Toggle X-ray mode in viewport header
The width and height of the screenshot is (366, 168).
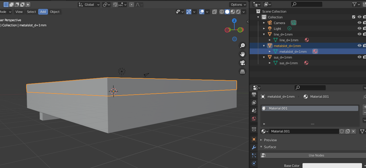click(215, 12)
